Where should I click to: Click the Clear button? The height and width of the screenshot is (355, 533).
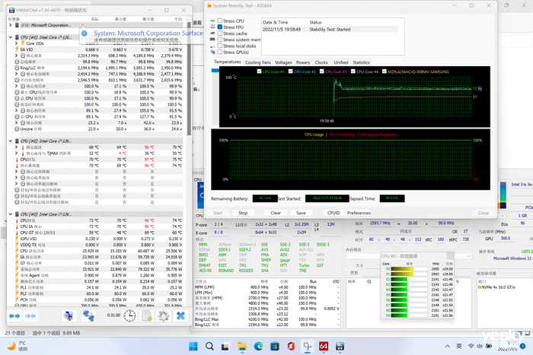coord(276,213)
